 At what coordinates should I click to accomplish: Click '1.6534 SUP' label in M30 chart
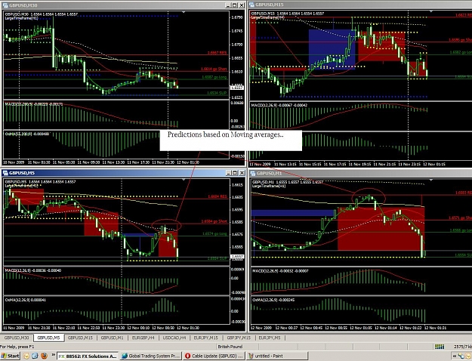point(217,93)
